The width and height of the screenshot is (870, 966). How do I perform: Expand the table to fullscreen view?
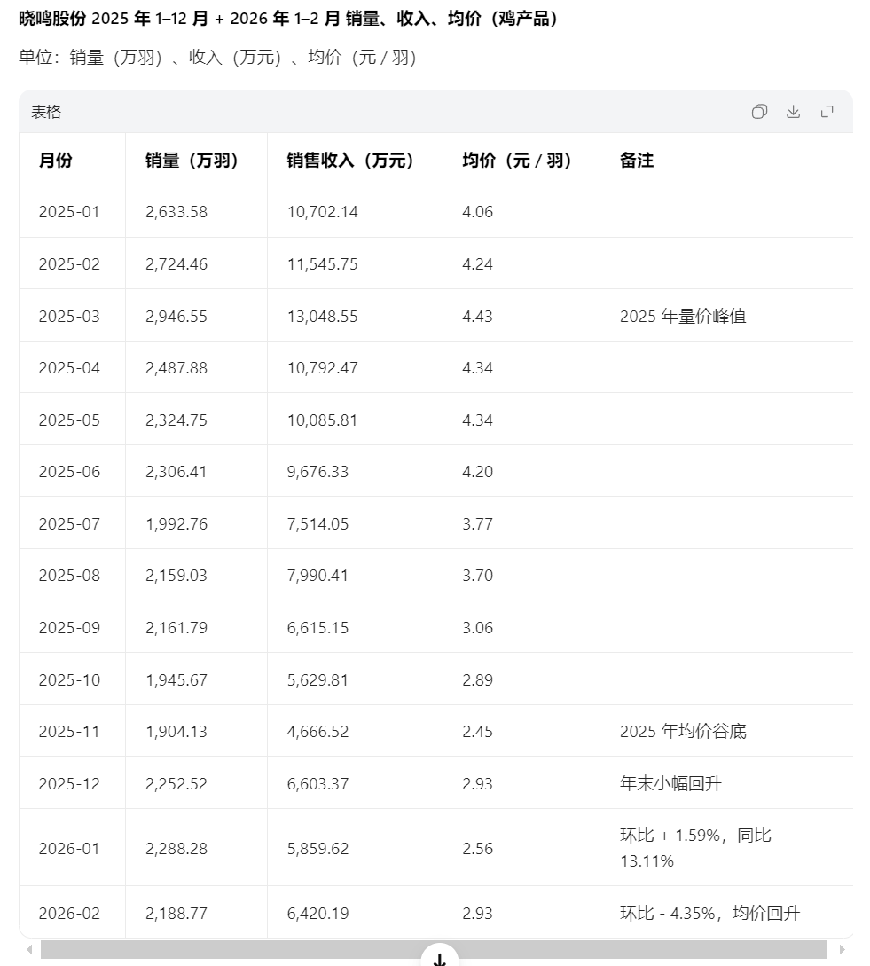pos(827,112)
